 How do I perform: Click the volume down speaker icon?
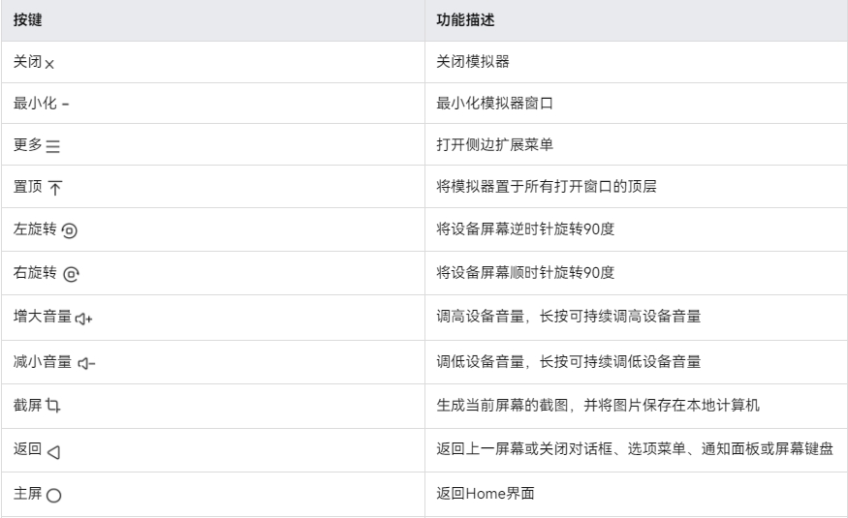[86, 363]
